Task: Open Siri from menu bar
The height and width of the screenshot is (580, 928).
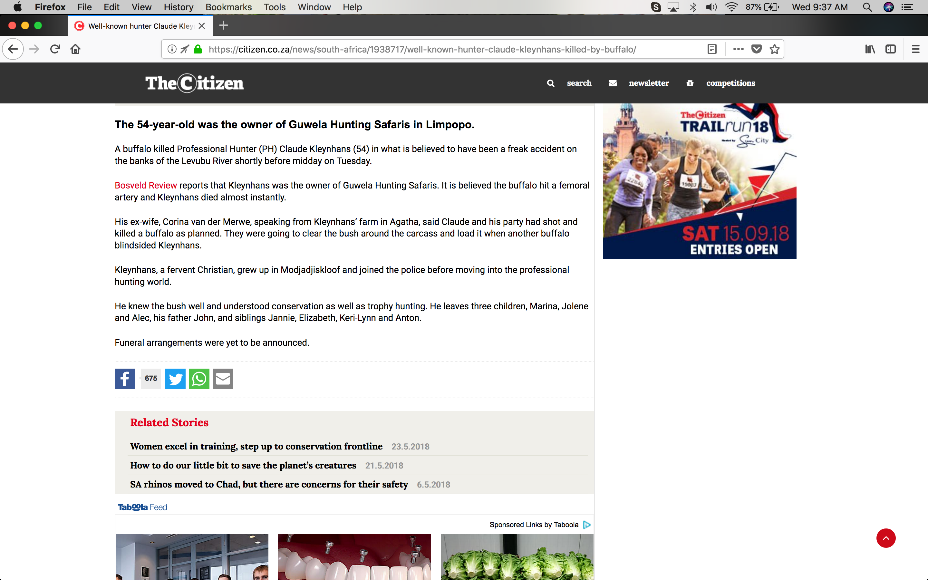Action: click(888, 7)
